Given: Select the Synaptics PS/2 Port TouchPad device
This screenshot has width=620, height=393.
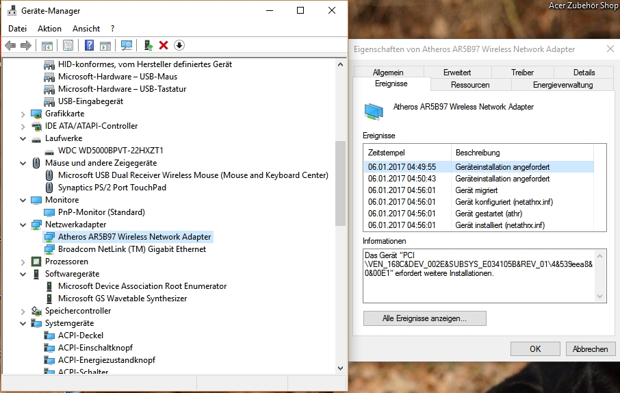Looking at the screenshot, I should click(x=112, y=188).
